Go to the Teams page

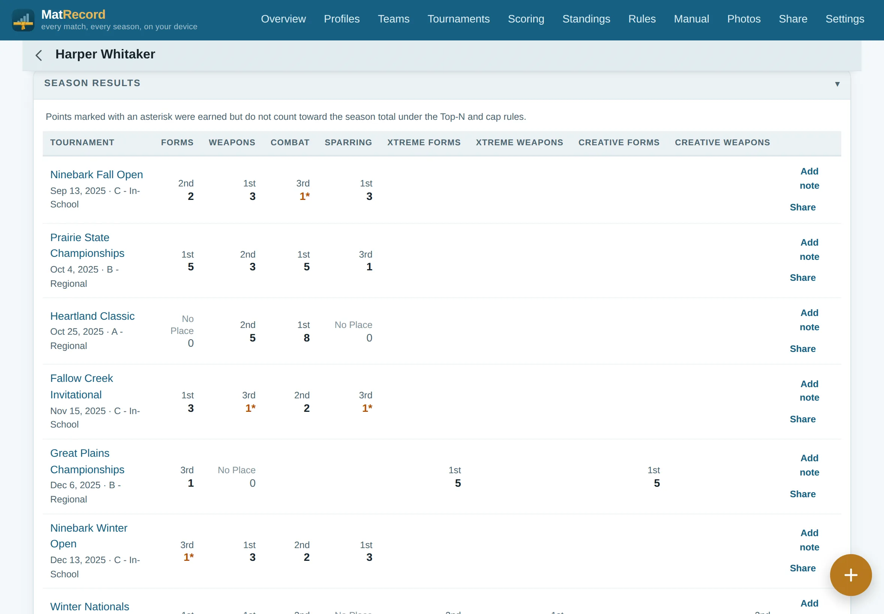(393, 19)
